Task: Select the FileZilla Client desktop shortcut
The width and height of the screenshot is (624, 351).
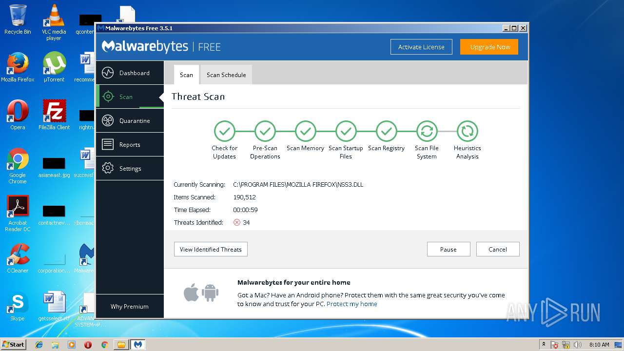Action: pos(54,115)
